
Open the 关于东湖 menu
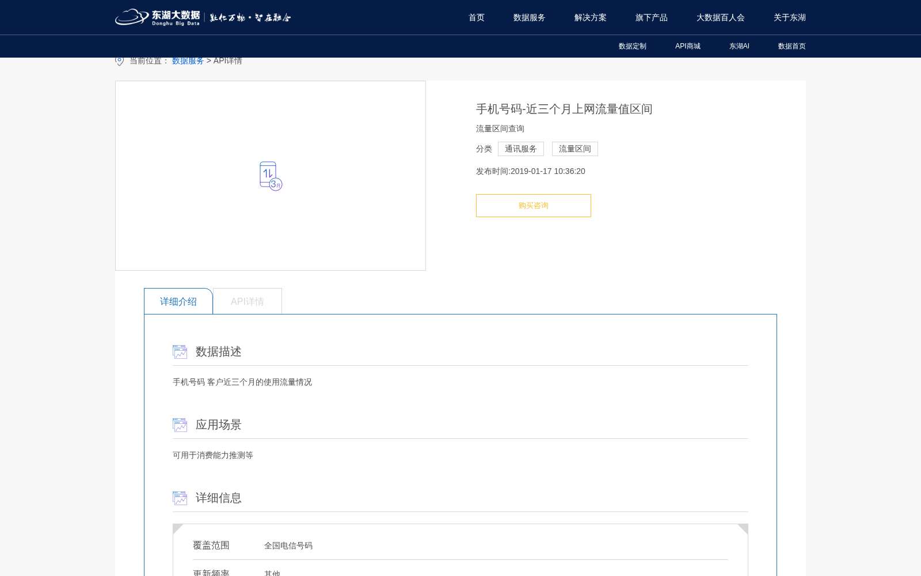coord(790,17)
